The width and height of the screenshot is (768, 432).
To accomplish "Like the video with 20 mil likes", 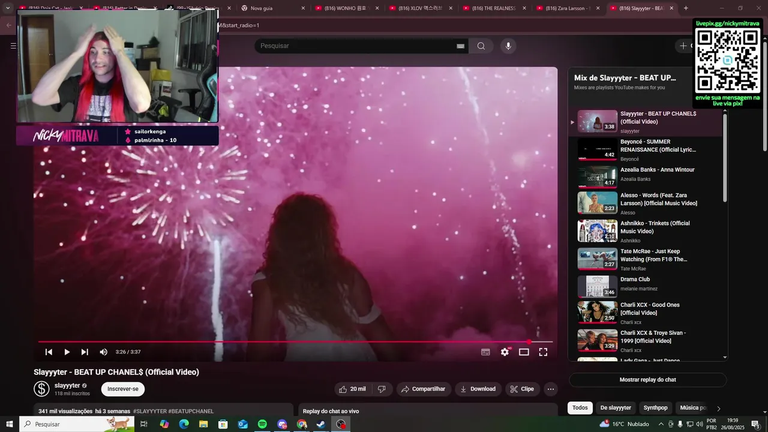I will pos(352,389).
